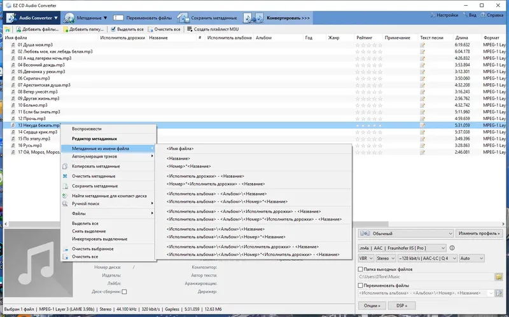Open the .m4a AAC Fraunhofer codec dropdown
The height and width of the screenshot is (317, 509).
(402, 248)
